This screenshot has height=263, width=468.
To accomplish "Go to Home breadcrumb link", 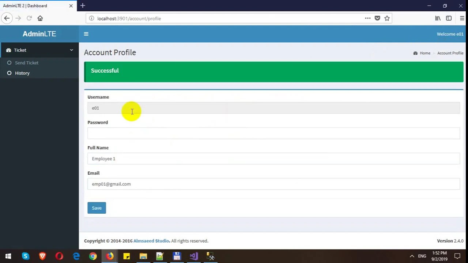I will point(425,53).
